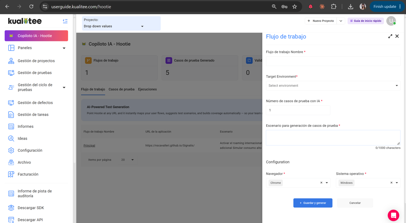406x223 pixels.
Task: Open Gestión de proyectos sidebar icon
Action: [11, 61]
